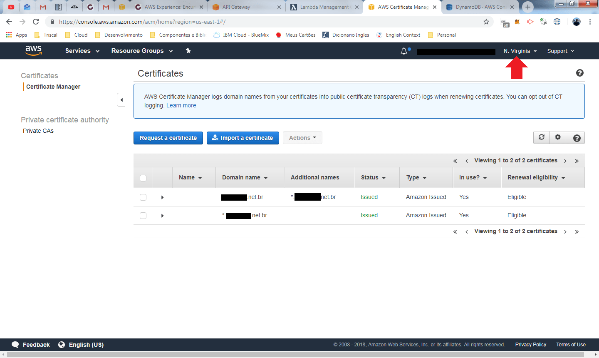Open a new browser tab

[x=527, y=7]
